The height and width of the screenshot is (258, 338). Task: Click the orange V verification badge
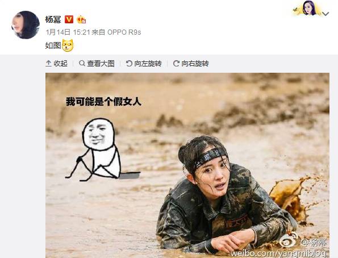click(x=69, y=19)
